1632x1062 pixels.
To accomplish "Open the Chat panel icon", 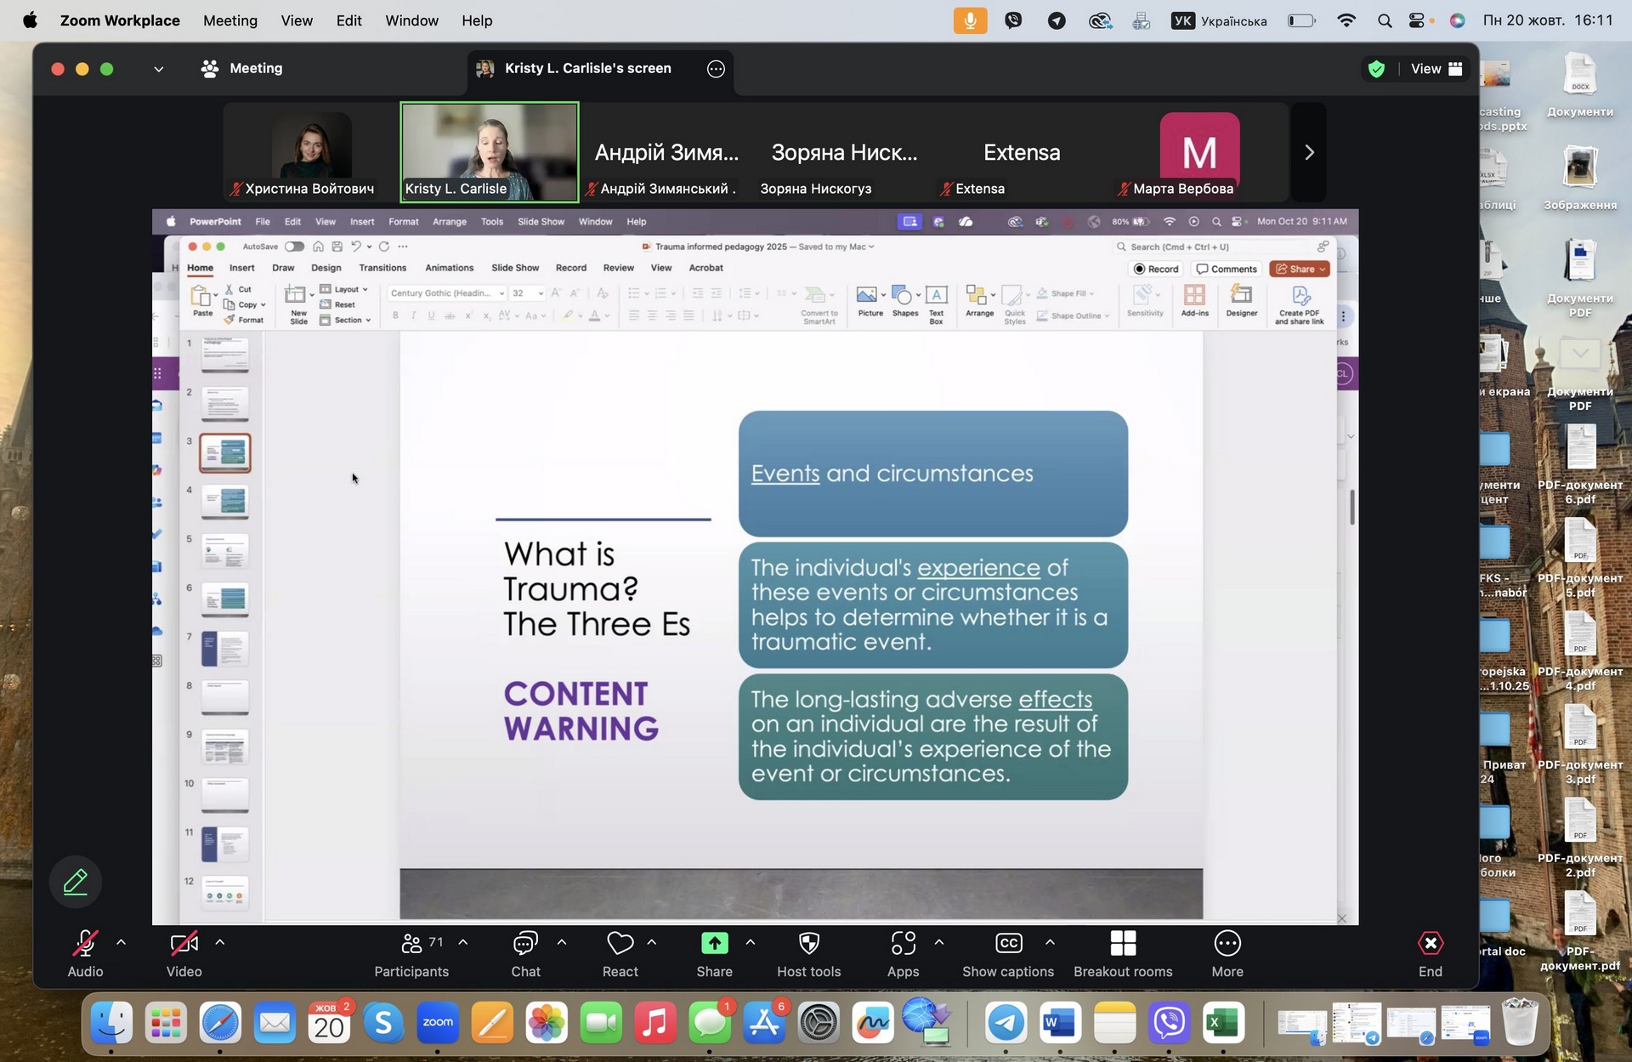I will pyautogui.click(x=525, y=944).
